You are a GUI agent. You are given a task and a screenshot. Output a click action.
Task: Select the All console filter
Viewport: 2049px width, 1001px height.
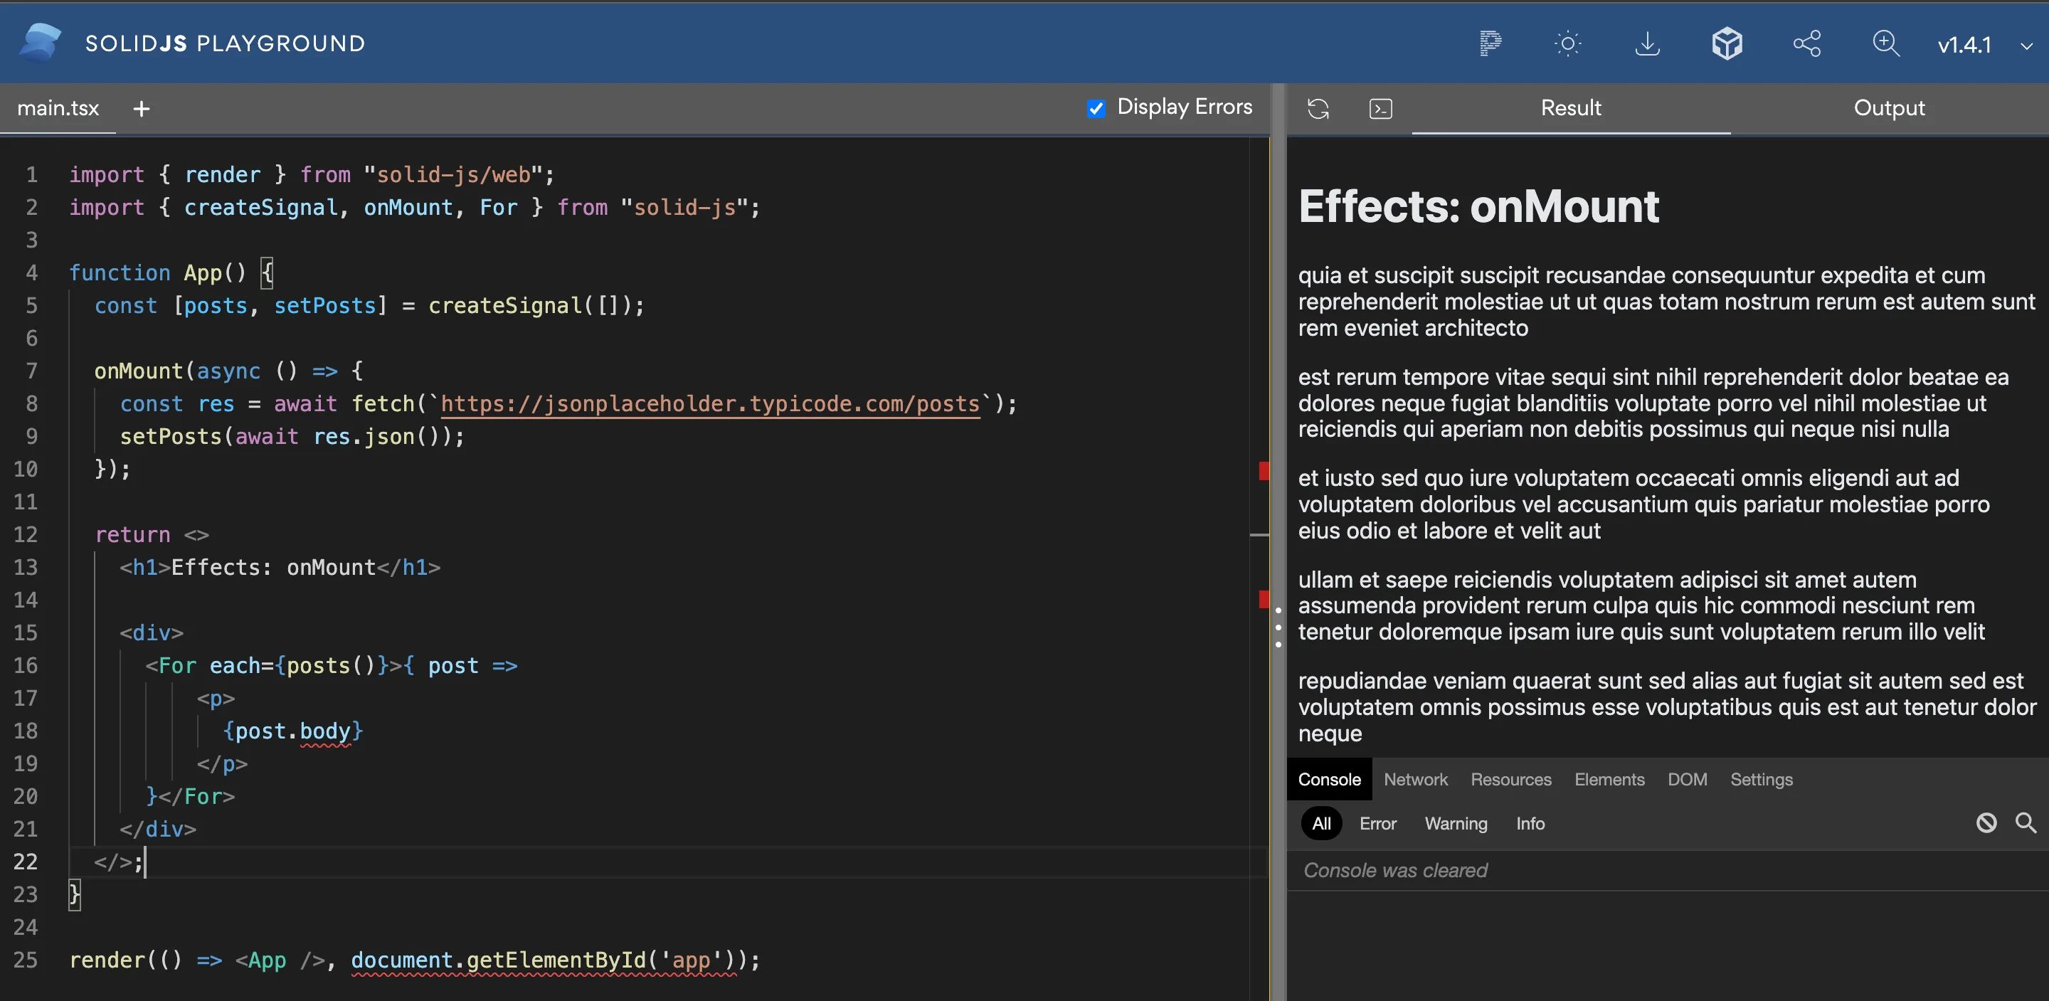[x=1320, y=822]
